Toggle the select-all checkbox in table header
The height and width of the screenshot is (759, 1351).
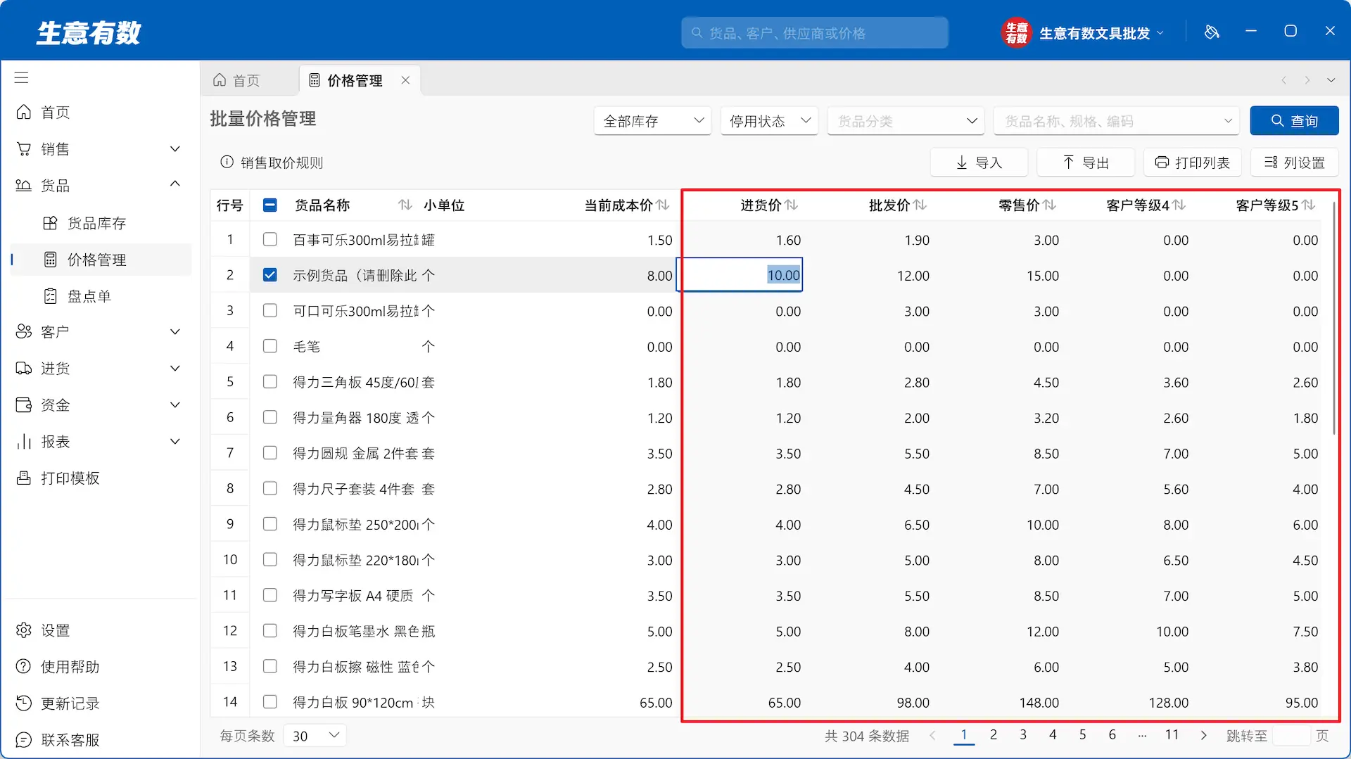click(270, 205)
